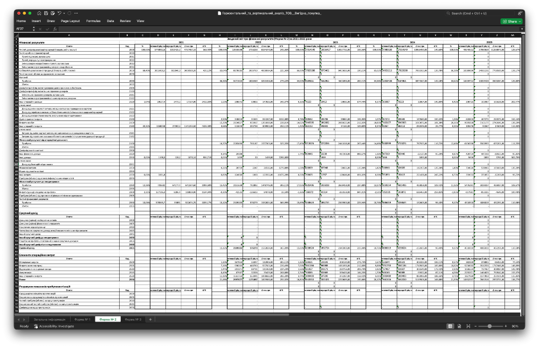This screenshot has width=539, height=348.
Task: Click the Save icon in quick toolbar
Action: (x=46, y=13)
